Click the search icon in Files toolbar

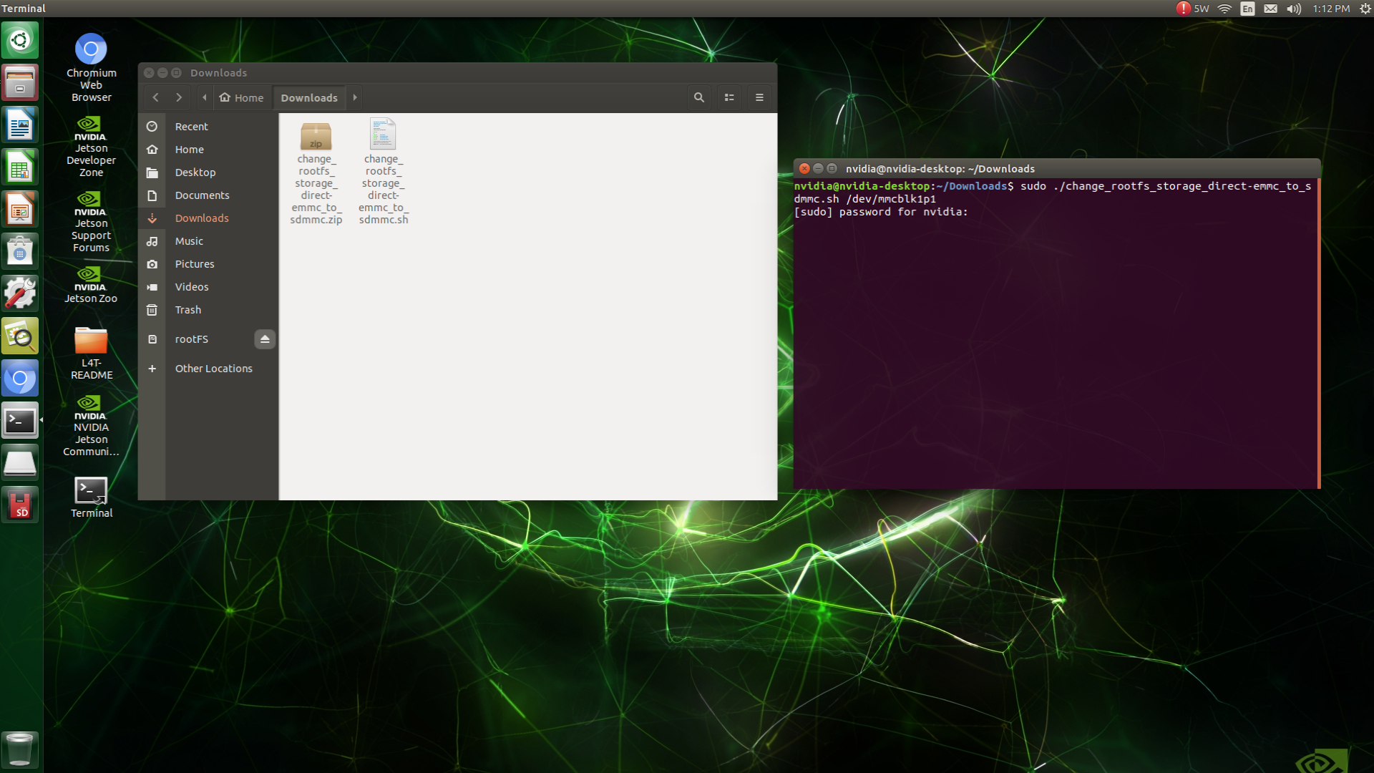pyautogui.click(x=698, y=97)
